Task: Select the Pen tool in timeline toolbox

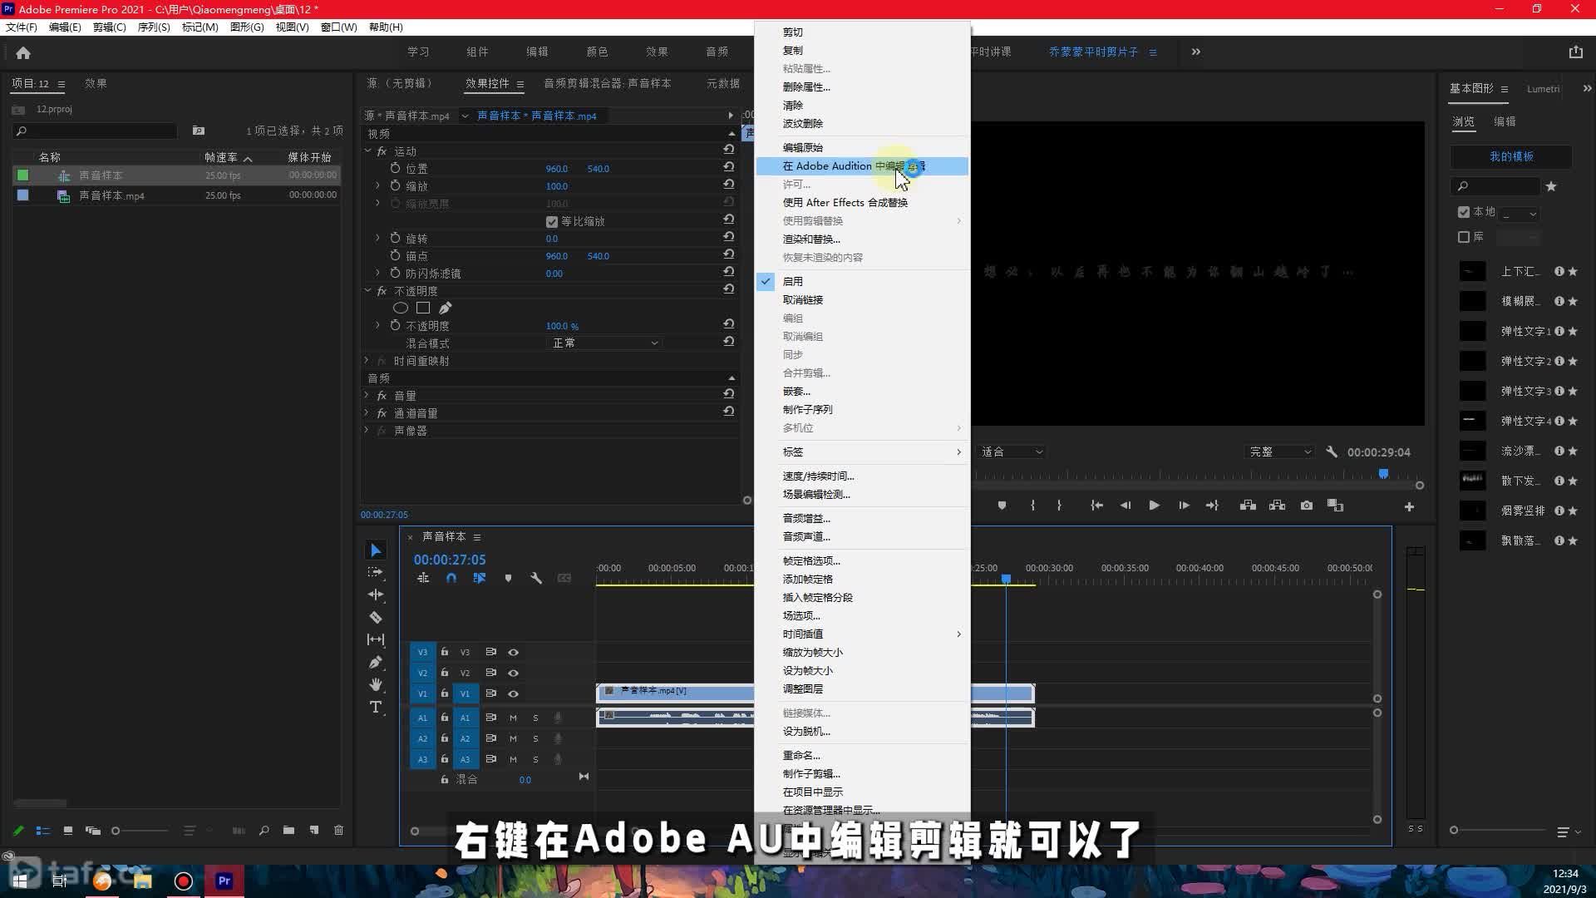Action: pyautogui.click(x=376, y=662)
